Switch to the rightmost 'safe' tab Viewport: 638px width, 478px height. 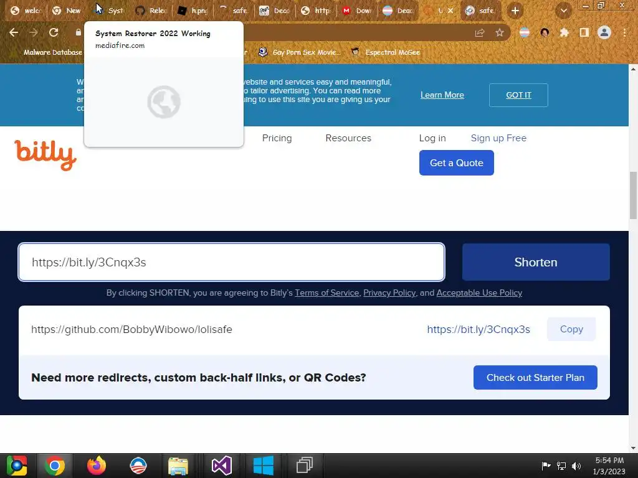(x=480, y=11)
